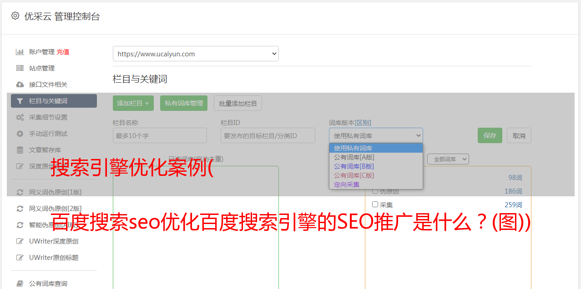Click the edit icon for UWriter原创标题
Image resolution: width=581 pixels, height=289 pixels.
(x=20, y=258)
